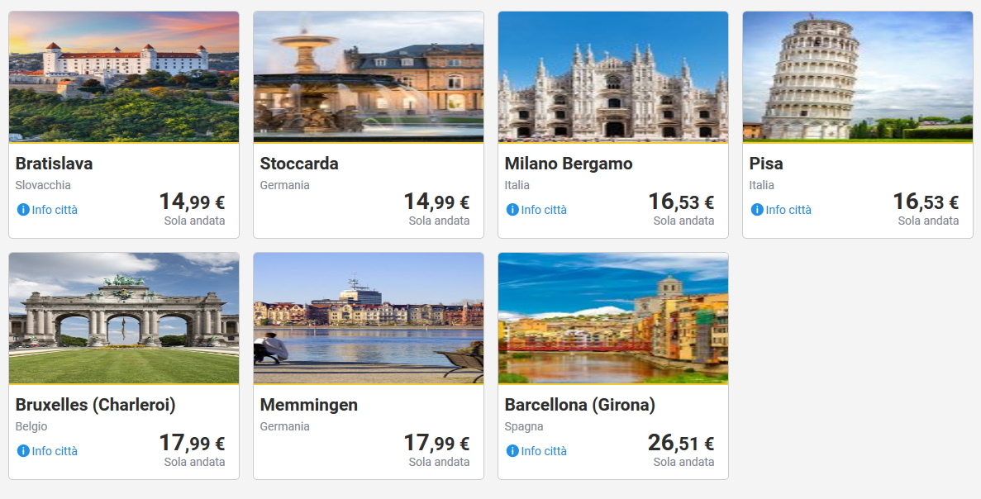
Task: Open the Bruxelles arch photo
Action: tap(124, 318)
